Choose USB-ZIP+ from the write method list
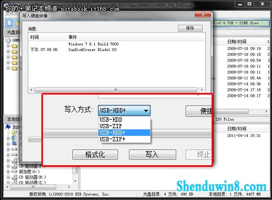272x200 pixels. point(124,139)
